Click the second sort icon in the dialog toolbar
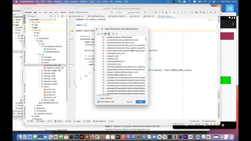Viewport: 251px width, 141px height. (102, 34)
